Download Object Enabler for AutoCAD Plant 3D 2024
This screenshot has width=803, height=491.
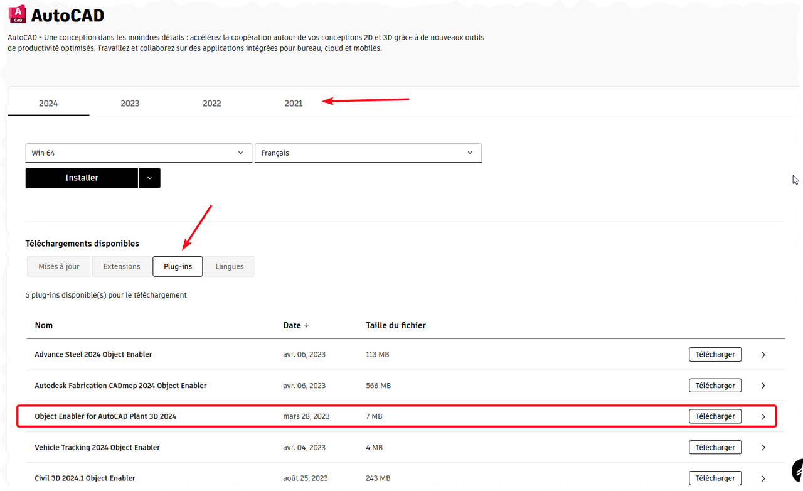[715, 416]
